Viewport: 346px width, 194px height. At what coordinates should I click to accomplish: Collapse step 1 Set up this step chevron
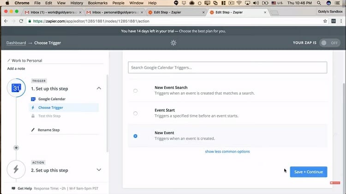pyautogui.click(x=99, y=88)
